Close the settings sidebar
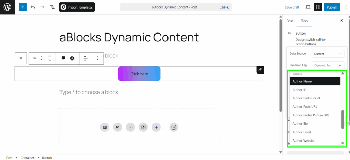This screenshot has width=350, height=160. point(341,20)
